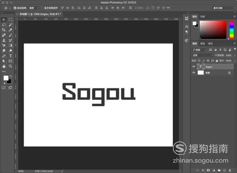Toggle pixel layer filter in Layers panel
This screenshot has height=173, width=237.
210,50
